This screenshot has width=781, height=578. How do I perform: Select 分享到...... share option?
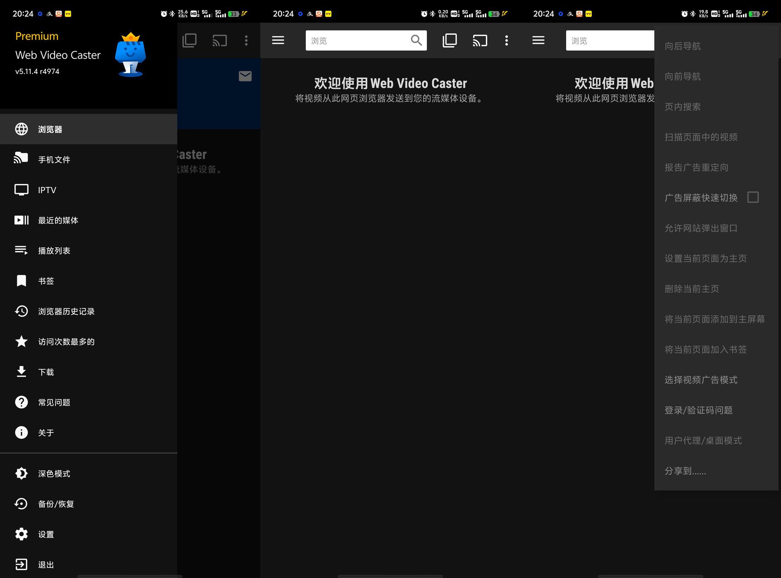pos(717,471)
